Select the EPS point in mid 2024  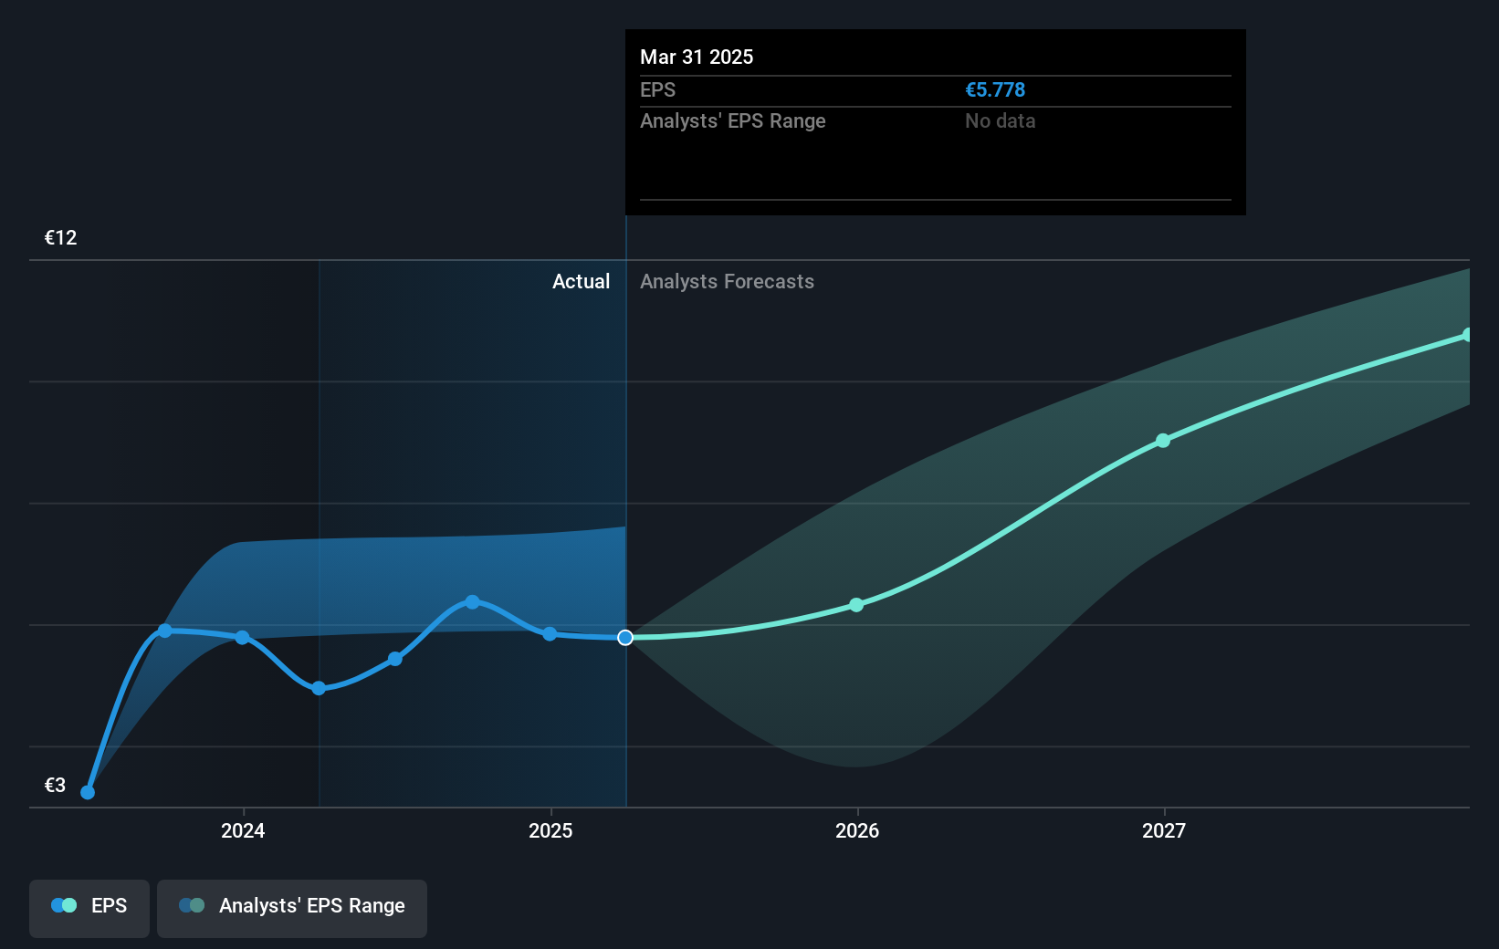coord(395,659)
